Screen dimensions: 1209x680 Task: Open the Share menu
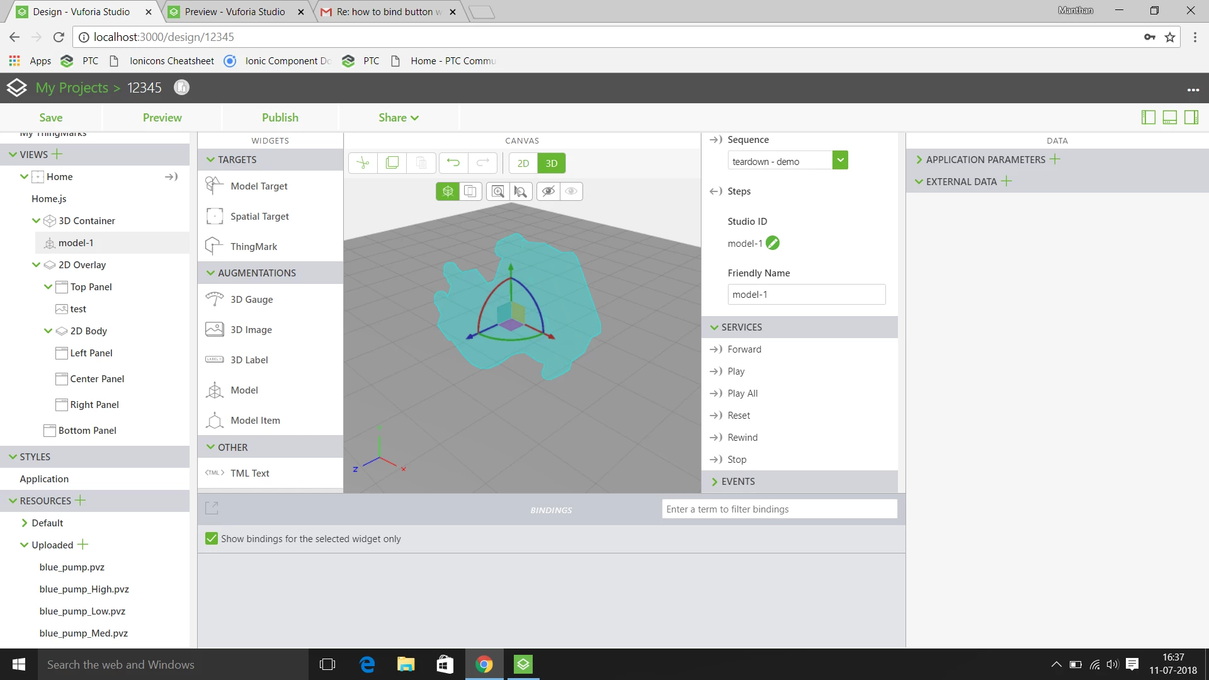398,118
